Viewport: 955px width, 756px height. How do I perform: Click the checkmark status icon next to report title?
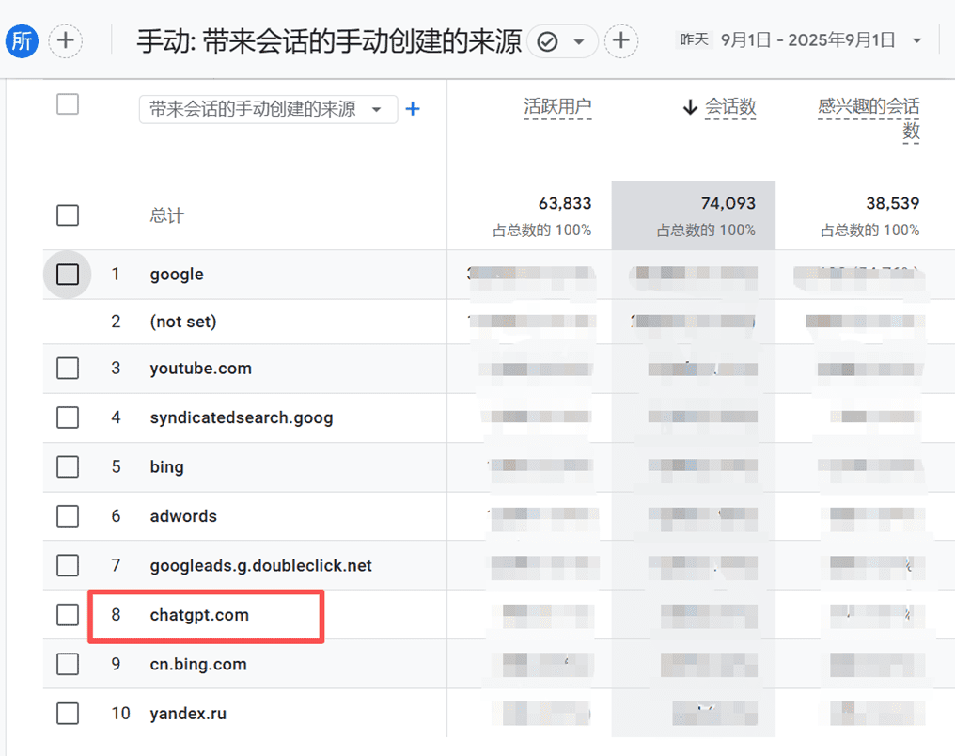tap(547, 41)
